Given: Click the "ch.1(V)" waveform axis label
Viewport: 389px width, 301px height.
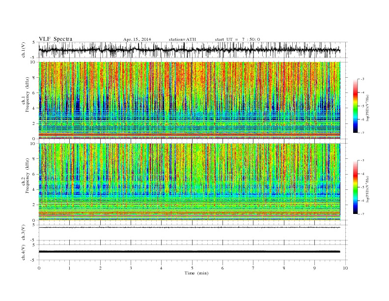Looking at the screenshot, I should click(23, 50).
